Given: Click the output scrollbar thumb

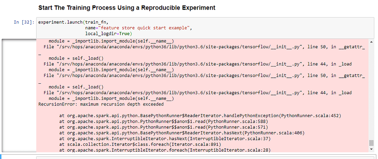Looking at the screenshot, I should 371,143.
